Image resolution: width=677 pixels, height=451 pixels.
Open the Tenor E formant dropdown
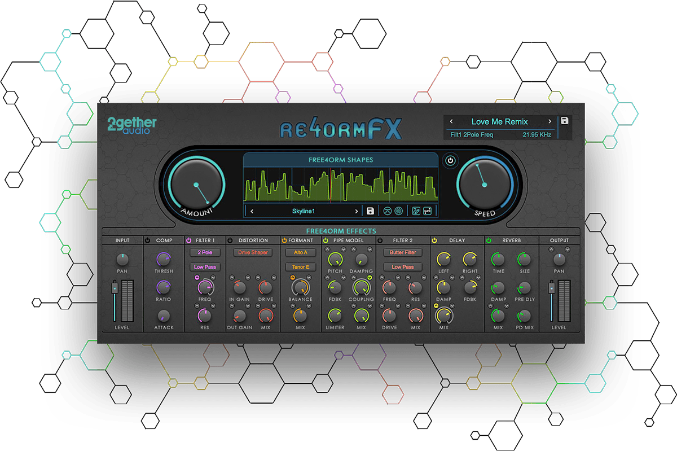point(301,267)
